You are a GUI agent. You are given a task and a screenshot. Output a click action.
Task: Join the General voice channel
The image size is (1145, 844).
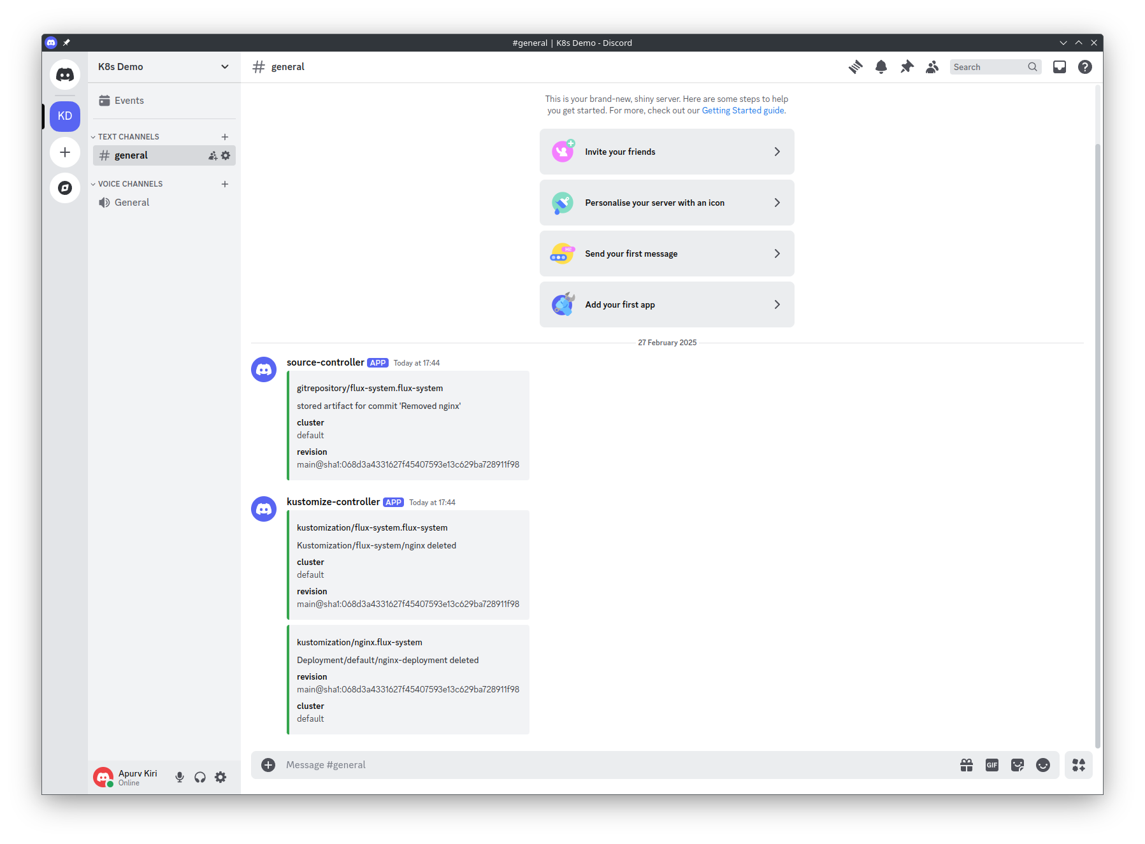(132, 203)
